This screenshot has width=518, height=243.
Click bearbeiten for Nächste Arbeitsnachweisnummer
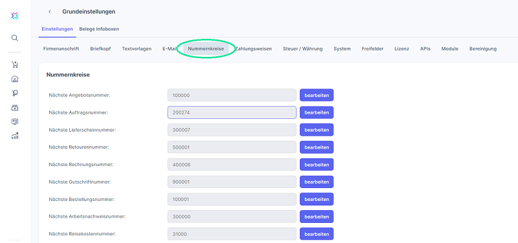(x=317, y=217)
